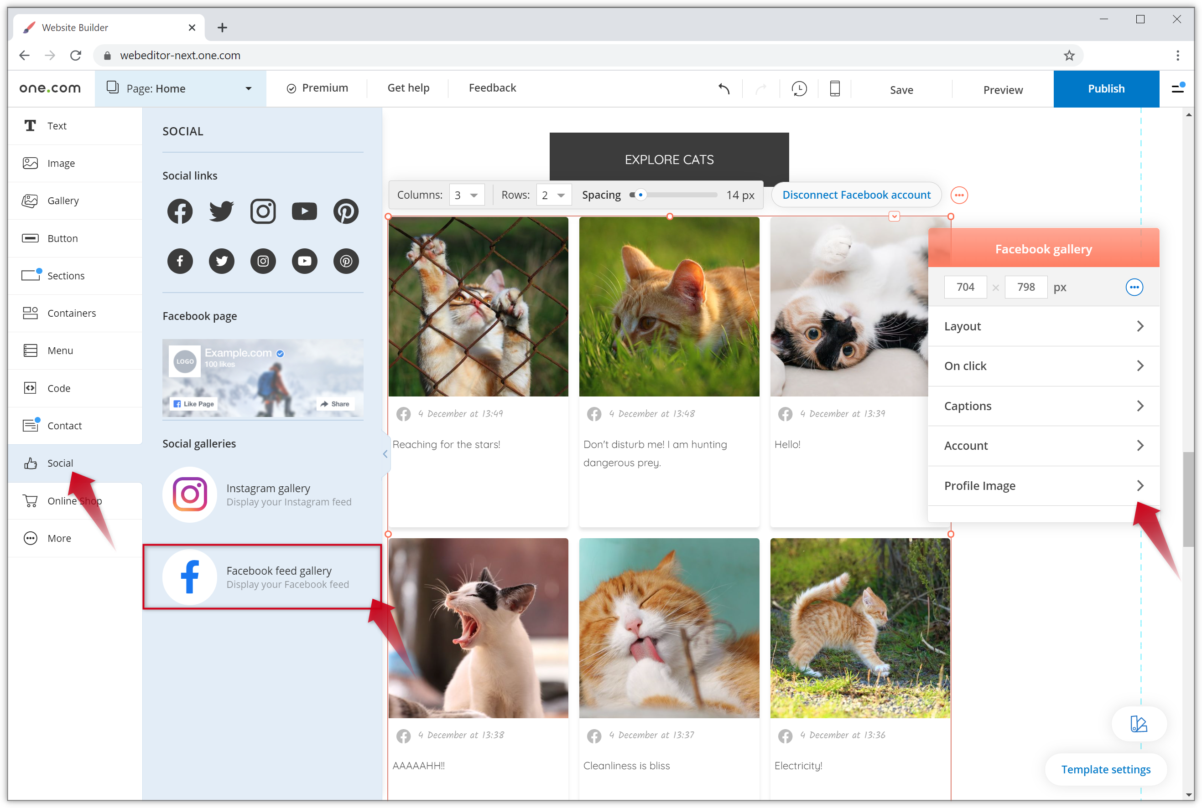Click orange more-options circle near toolbar
1202x808 pixels.
tap(958, 196)
